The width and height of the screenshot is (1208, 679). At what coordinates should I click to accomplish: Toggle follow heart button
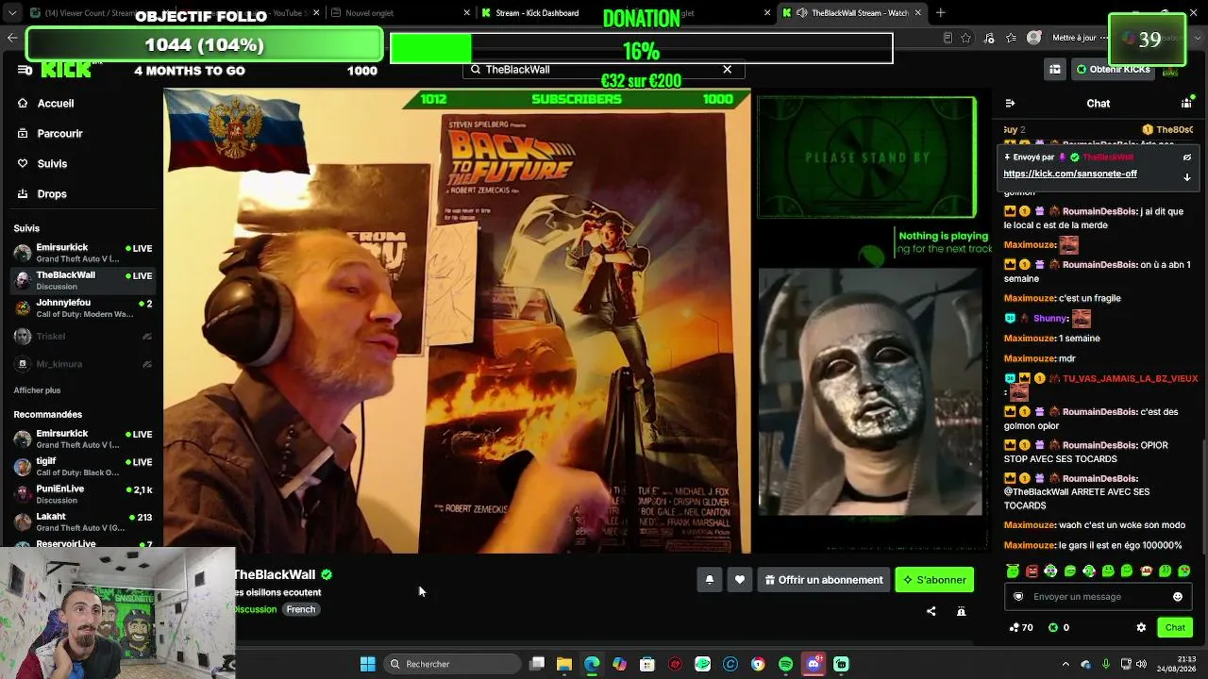740,580
